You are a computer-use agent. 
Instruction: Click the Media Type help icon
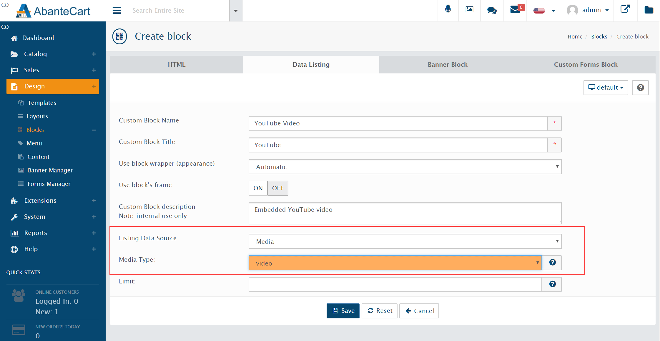pos(552,262)
